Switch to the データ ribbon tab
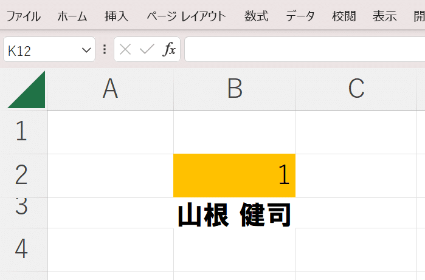This screenshot has height=280, width=425. pos(300,16)
